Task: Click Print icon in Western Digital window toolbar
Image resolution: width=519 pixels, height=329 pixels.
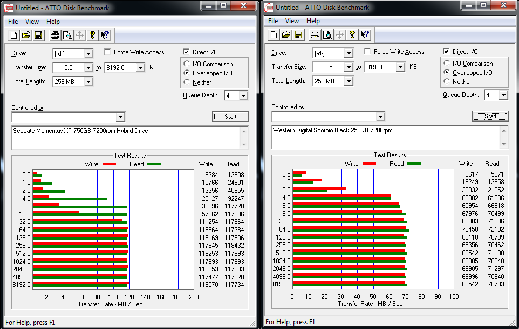Action: 315,34
